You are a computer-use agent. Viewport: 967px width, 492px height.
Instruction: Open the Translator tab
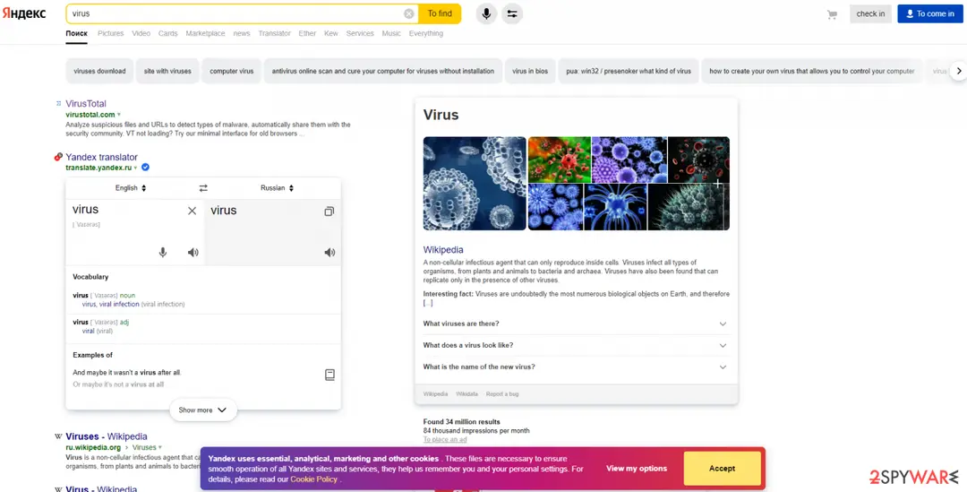pos(275,33)
